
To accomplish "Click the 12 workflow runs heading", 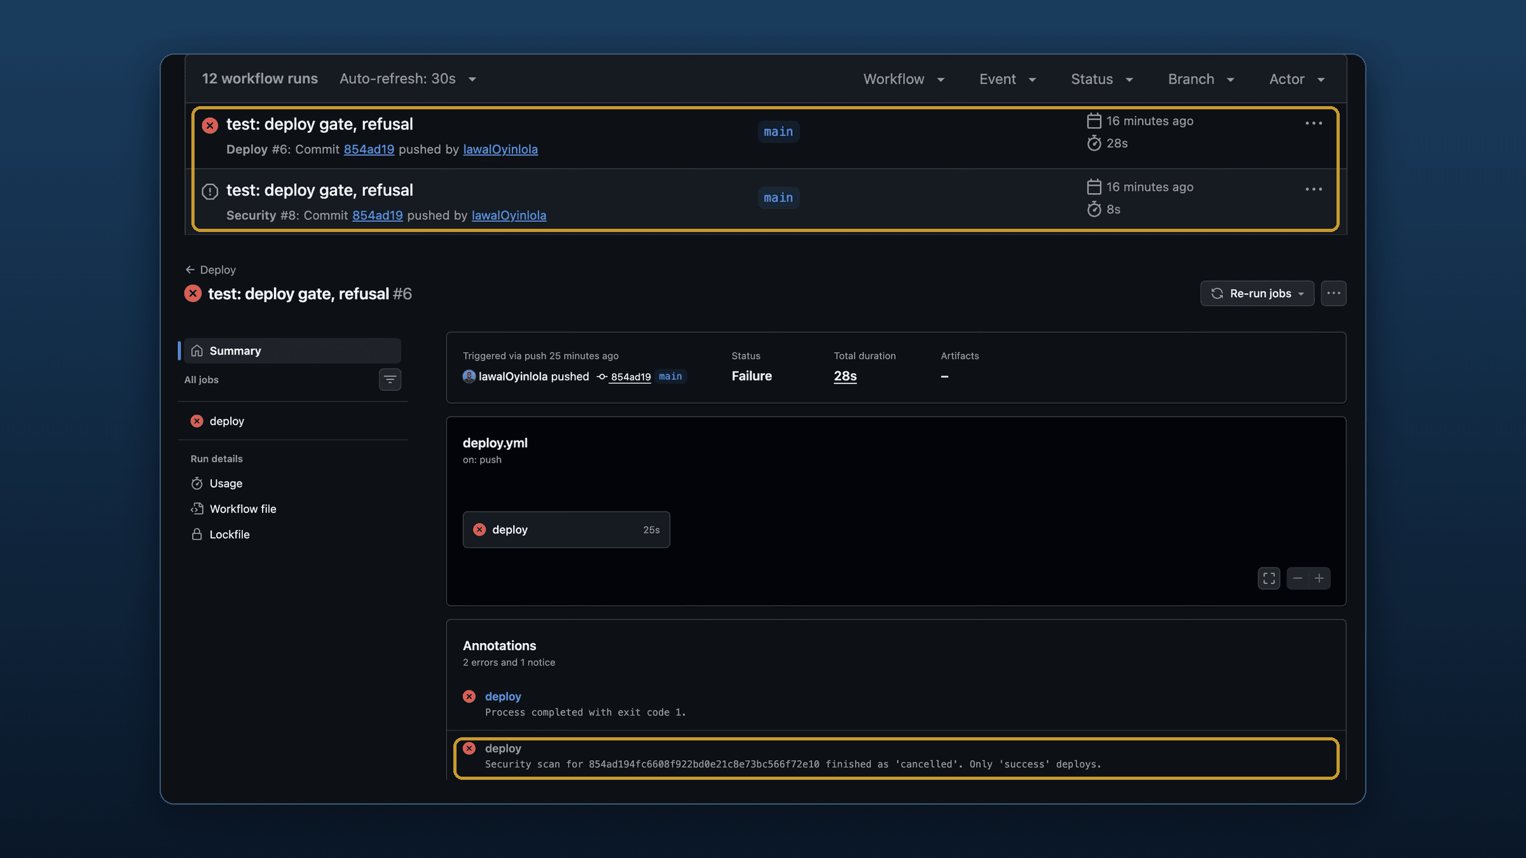I will 260,79.
